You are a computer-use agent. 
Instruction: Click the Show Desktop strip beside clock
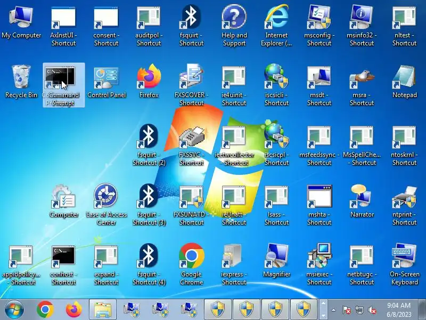tap(422, 310)
